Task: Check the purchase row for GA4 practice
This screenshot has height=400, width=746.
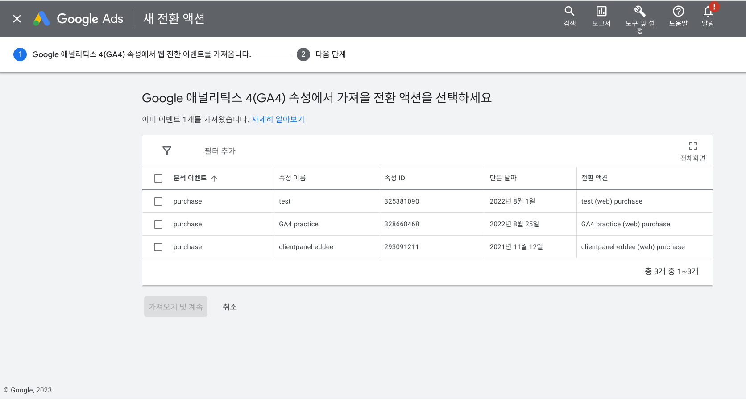Action: click(158, 224)
